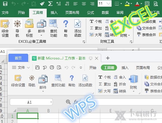Apply the red font color A
The image size is (162, 123).
click(x=137, y=4)
